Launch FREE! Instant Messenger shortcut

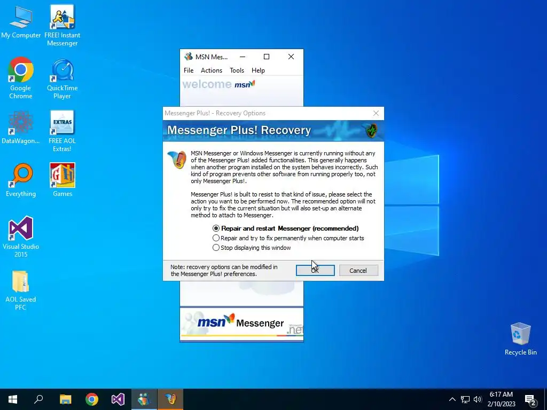tap(62, 25)
